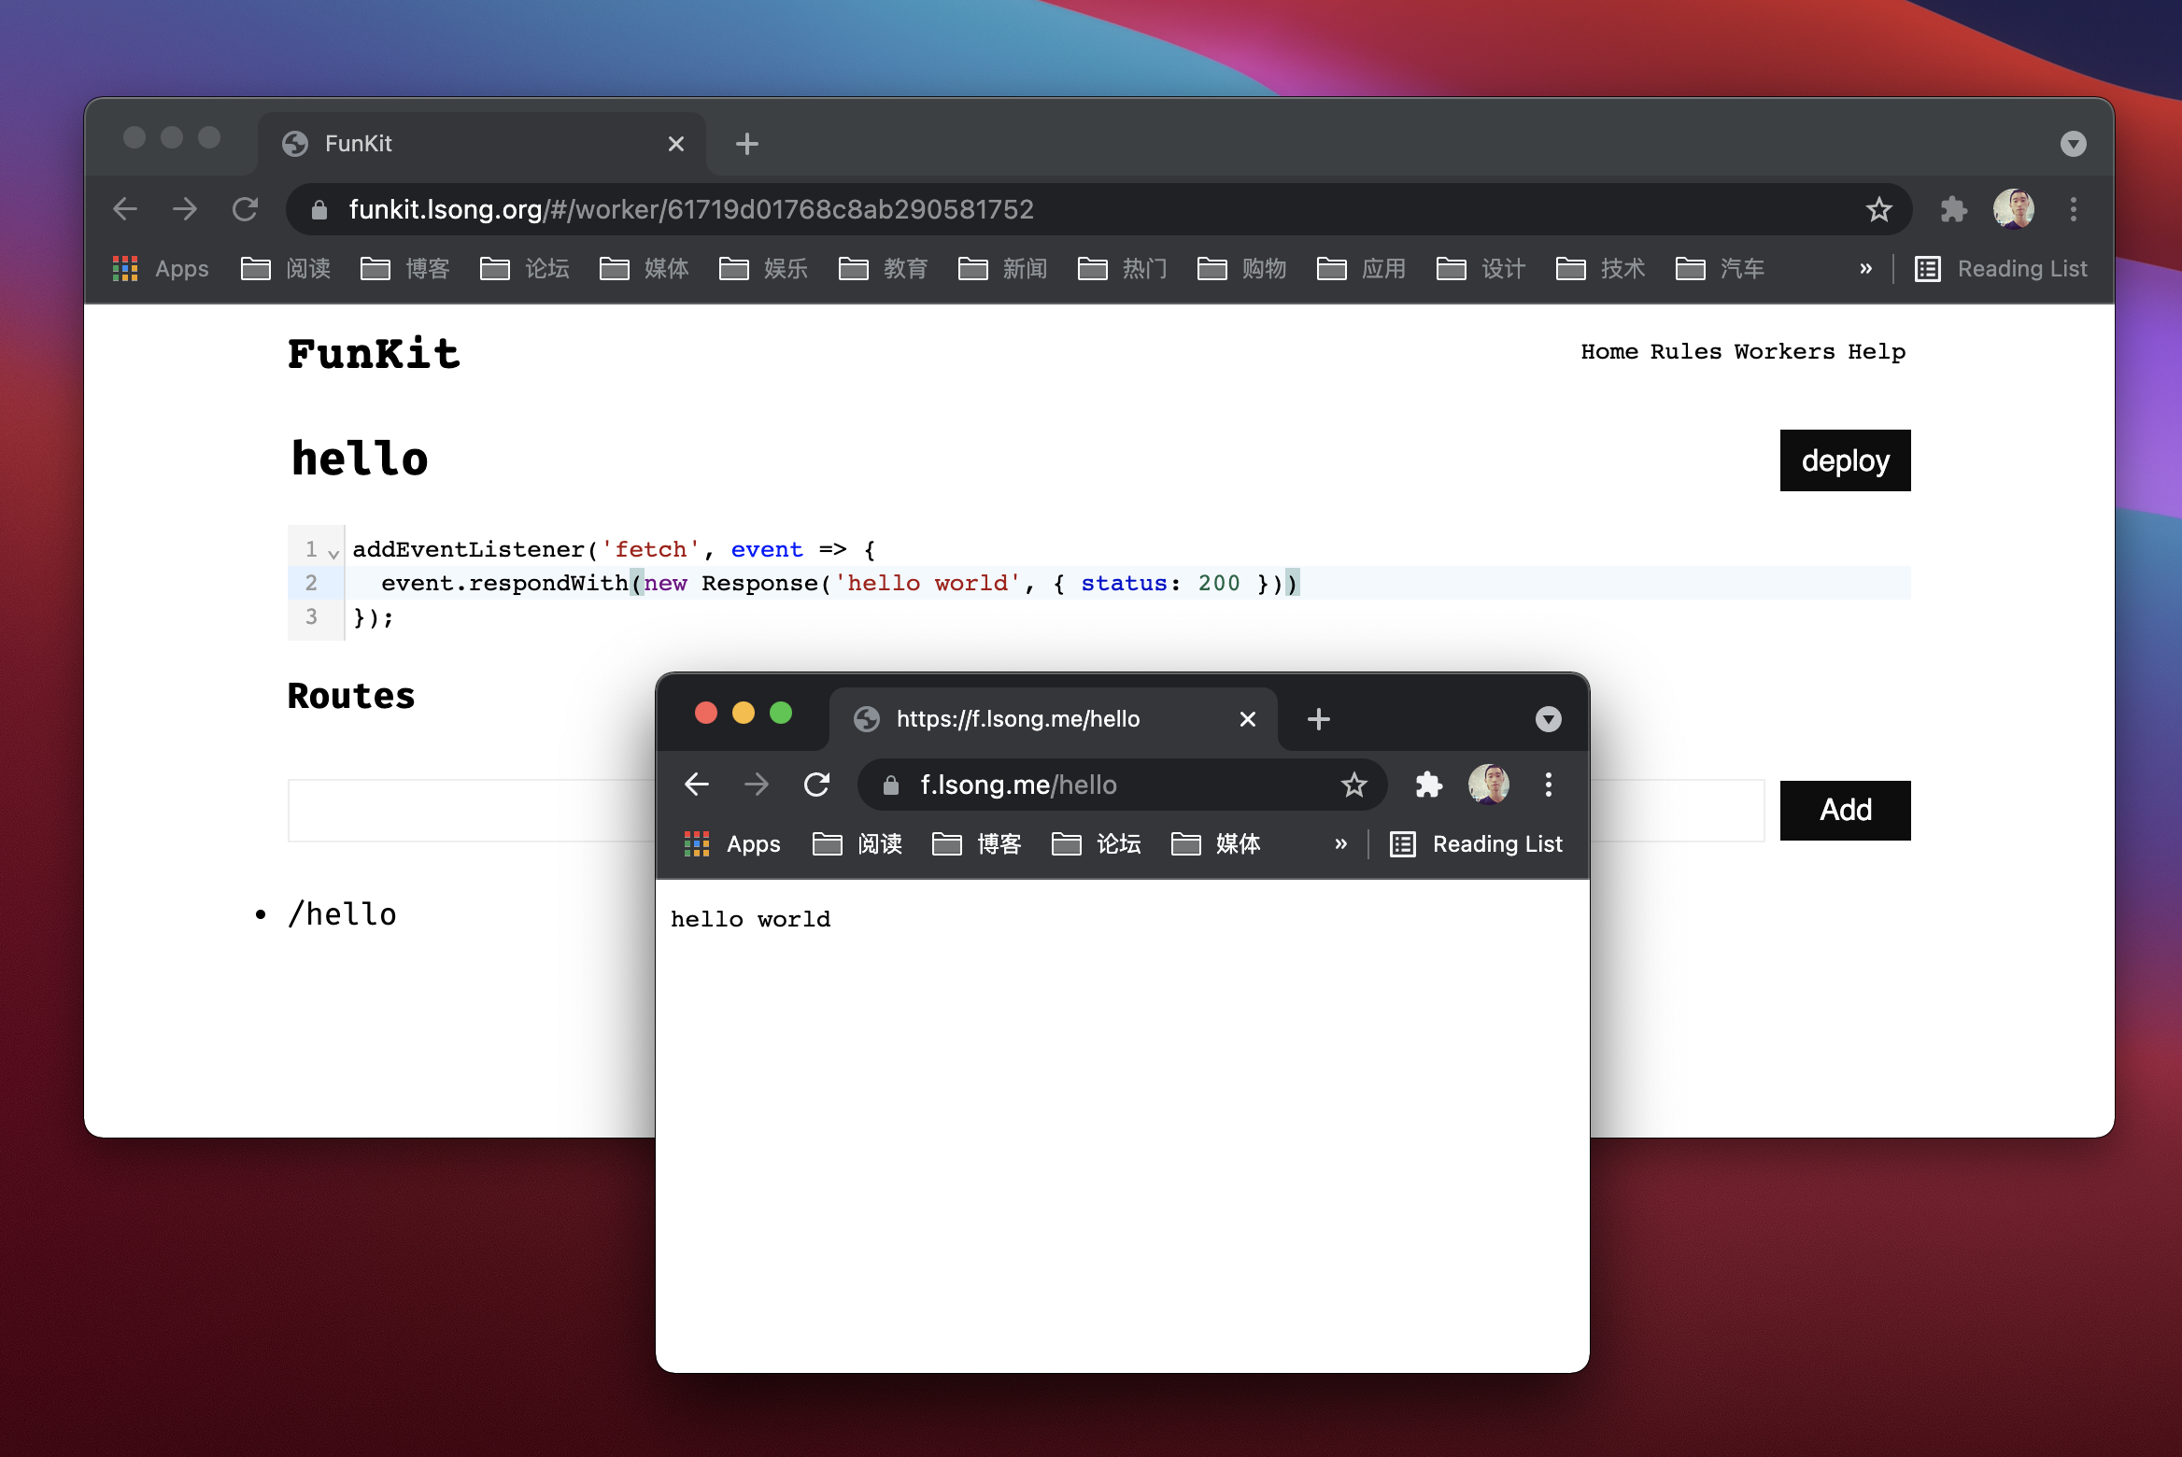2182x1457 pixels.
Task: Expand hidden bookmarks in FunKit window
Action: (x=1865, y=269)
